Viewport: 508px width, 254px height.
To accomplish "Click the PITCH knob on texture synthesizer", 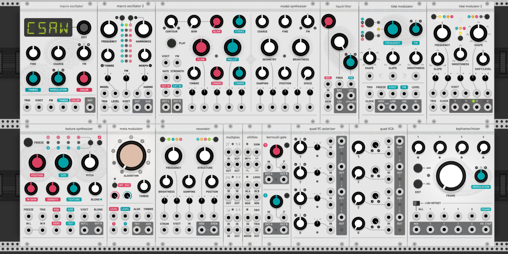I will [90, 163].
